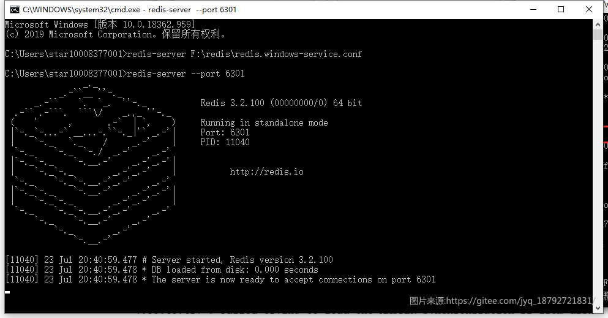Click the scrollbar up arrow
Image resolution: width=608 pixels, height=318 pixels.
pyautogui.click(x=598, y=24)
